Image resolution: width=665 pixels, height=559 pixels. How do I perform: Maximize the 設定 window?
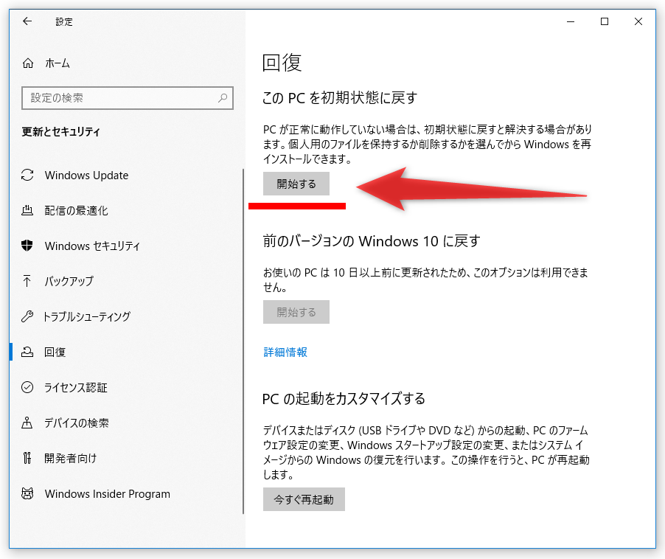click(x=605, y=21)
